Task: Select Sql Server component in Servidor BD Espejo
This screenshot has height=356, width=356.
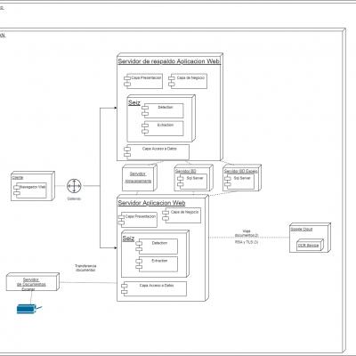Action: [239, 182]
